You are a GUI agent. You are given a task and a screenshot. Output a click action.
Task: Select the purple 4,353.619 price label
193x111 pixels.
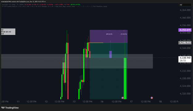point(185,30)
